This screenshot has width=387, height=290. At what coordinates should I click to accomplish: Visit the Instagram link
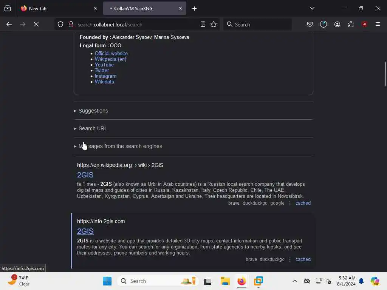(x=105, y=76)
